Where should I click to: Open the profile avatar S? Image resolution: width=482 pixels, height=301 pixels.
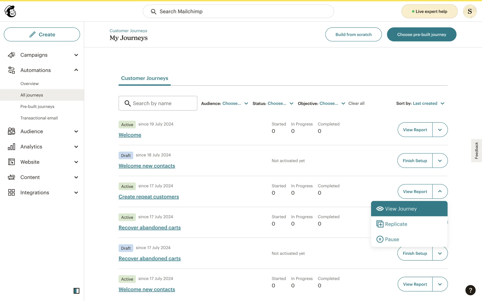469,11
